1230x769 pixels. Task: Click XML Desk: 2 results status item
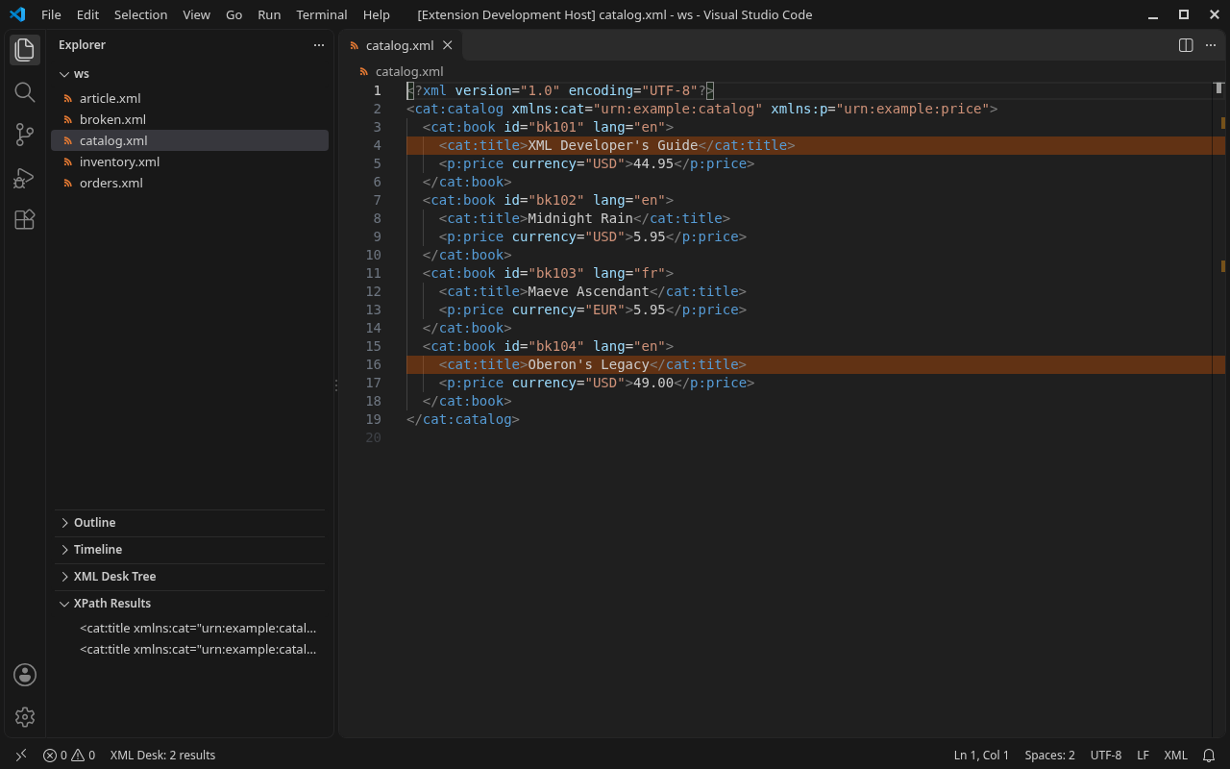click(x=162, y=756)
